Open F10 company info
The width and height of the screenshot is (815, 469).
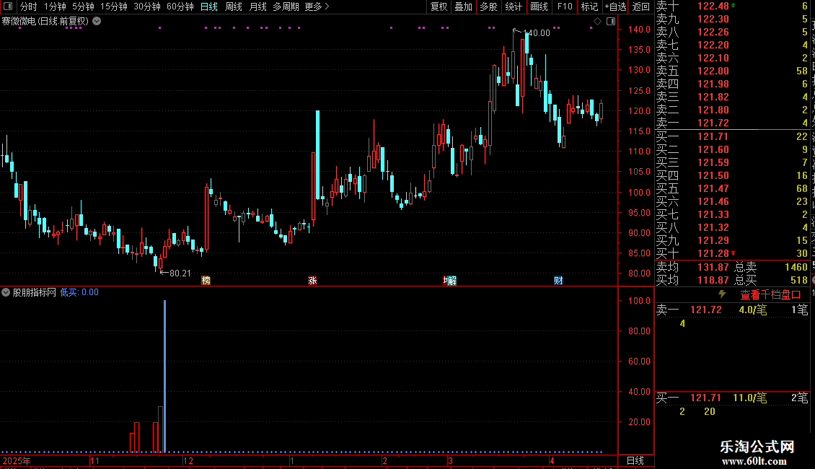click(565, 6)
